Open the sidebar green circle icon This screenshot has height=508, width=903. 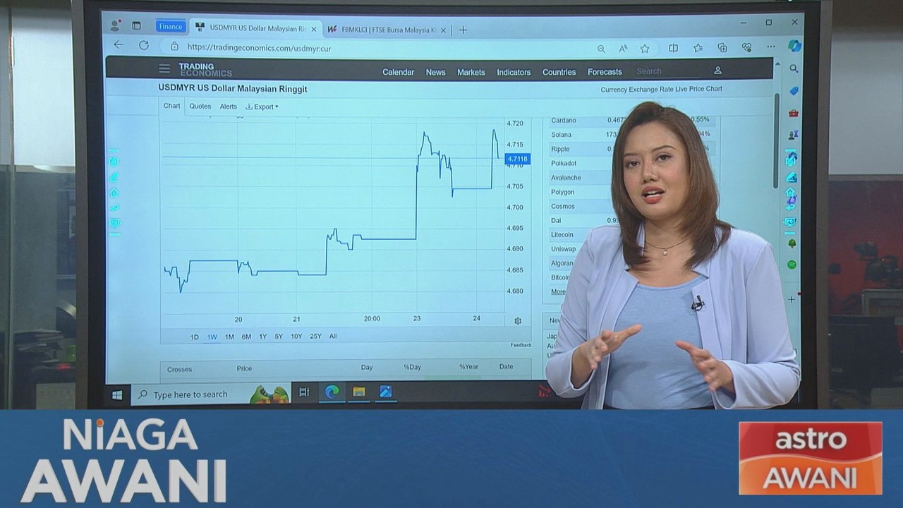point(792,265)
